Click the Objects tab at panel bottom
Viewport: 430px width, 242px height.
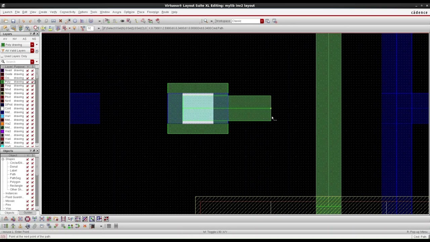(9, 213)
